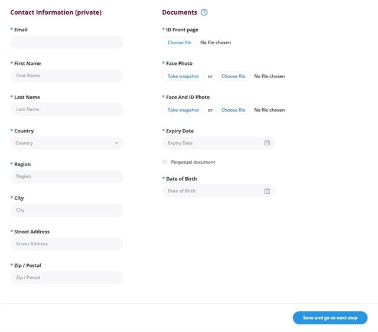Choose file for Face Photo
The image size is (378, 332).
pyautogui.click(x=233, y=76)
